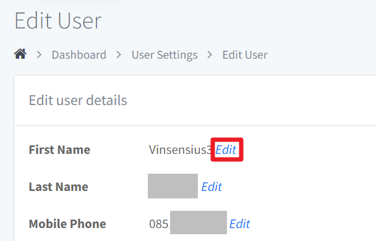Click chevron right after the home icon
The image size is (376, 241).
point(39,55)
